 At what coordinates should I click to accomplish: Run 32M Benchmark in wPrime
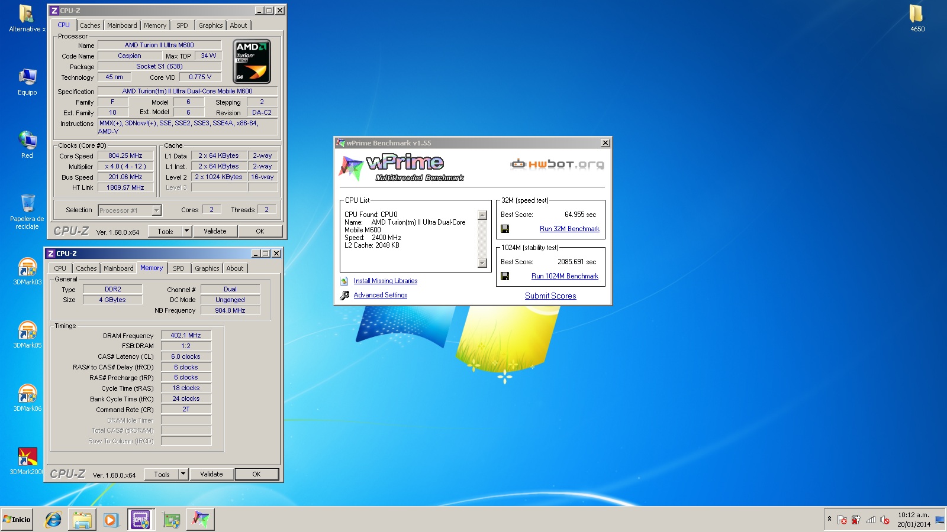[569, 229]
